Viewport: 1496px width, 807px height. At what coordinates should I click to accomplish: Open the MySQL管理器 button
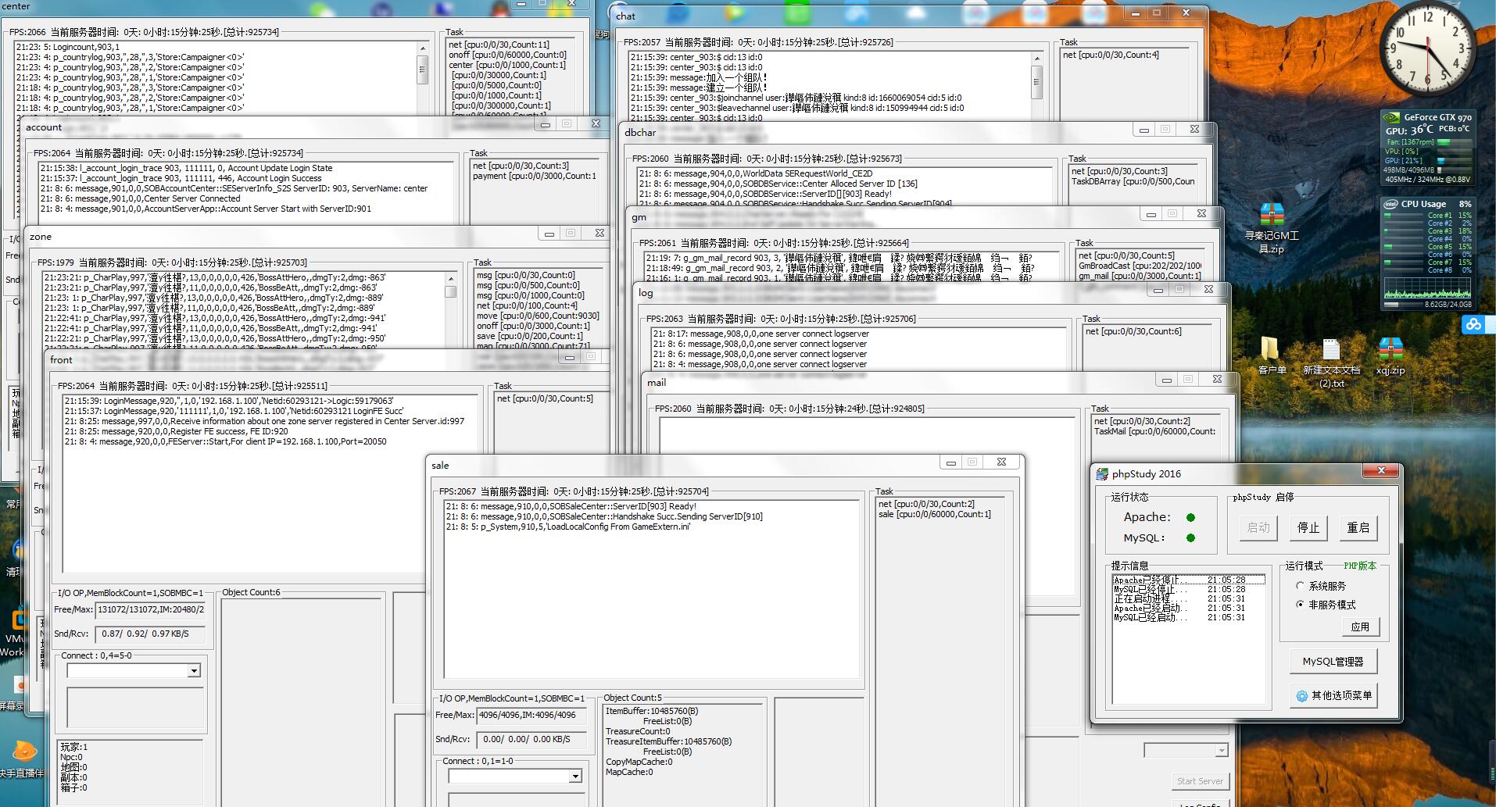click(1333, 662)
